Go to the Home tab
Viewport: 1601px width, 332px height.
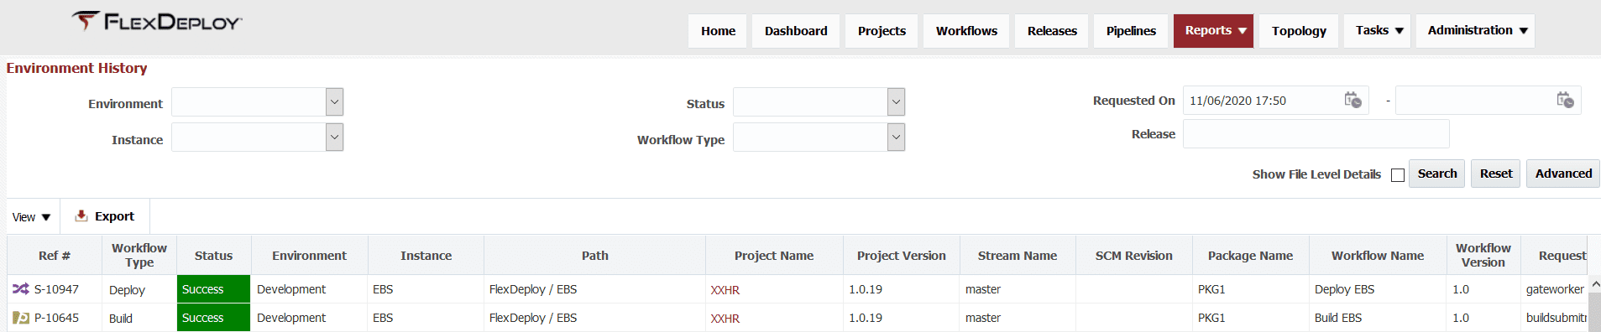[x=718, y=31]
